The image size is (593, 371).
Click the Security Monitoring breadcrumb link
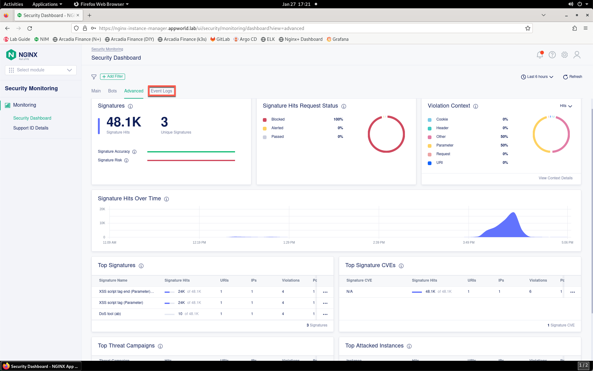coord(107,49)
